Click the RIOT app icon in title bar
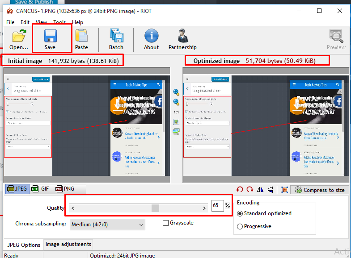 click(10, 11)
